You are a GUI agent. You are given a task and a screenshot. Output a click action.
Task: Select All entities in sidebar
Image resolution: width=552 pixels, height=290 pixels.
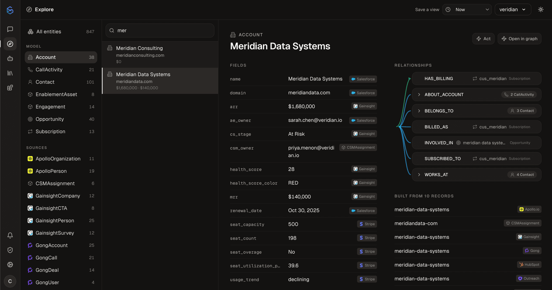(x=61, y=32)
